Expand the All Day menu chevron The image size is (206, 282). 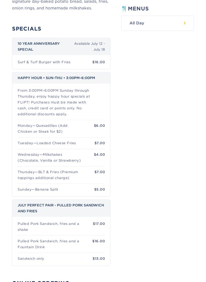click(185, 23)
